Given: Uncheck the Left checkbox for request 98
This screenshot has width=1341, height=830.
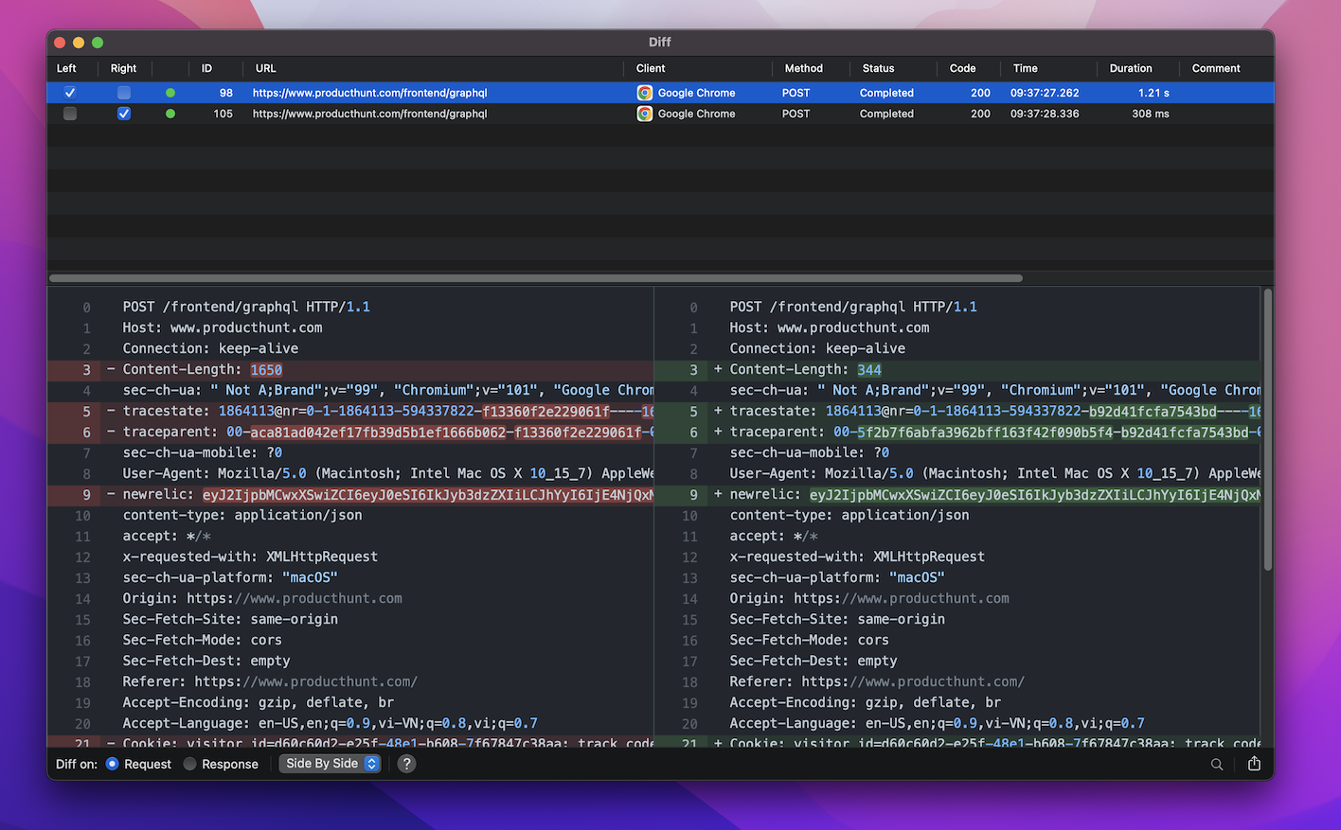Looking at the screenshot, I should tap(70, 93).
